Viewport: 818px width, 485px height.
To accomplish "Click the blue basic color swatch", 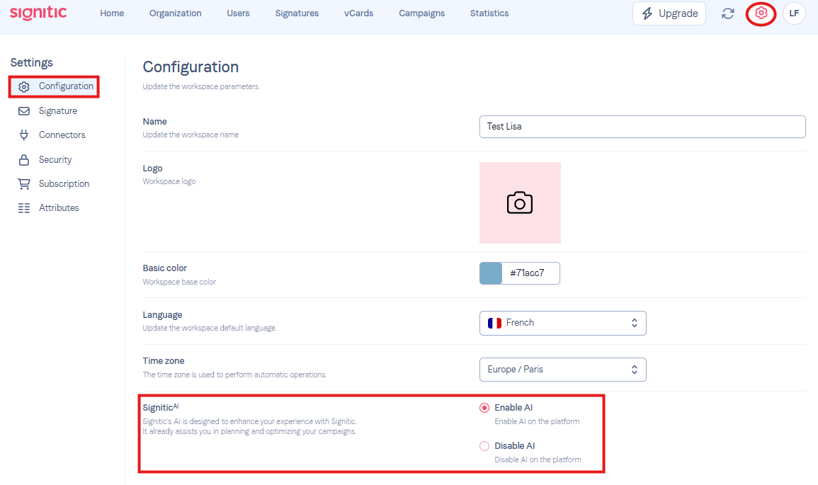I will [491, 273].
